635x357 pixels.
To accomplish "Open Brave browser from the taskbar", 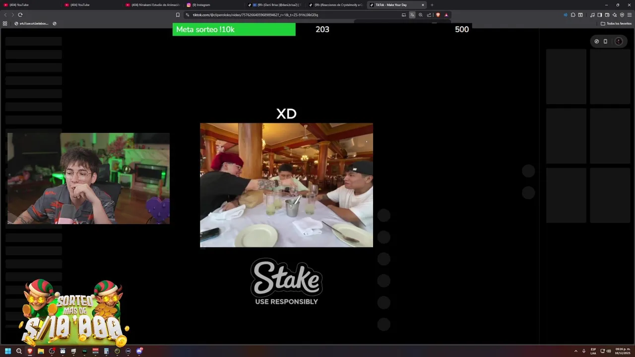I will 30,351.
